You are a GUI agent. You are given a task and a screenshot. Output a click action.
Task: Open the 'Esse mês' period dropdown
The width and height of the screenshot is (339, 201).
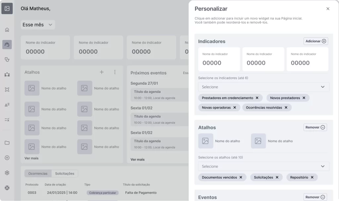[x=37, y=24]
